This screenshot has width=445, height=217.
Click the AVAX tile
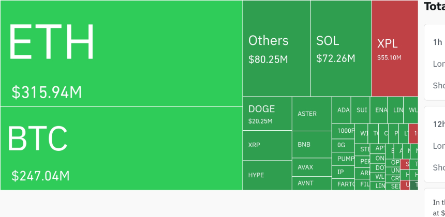pos(311,167)
